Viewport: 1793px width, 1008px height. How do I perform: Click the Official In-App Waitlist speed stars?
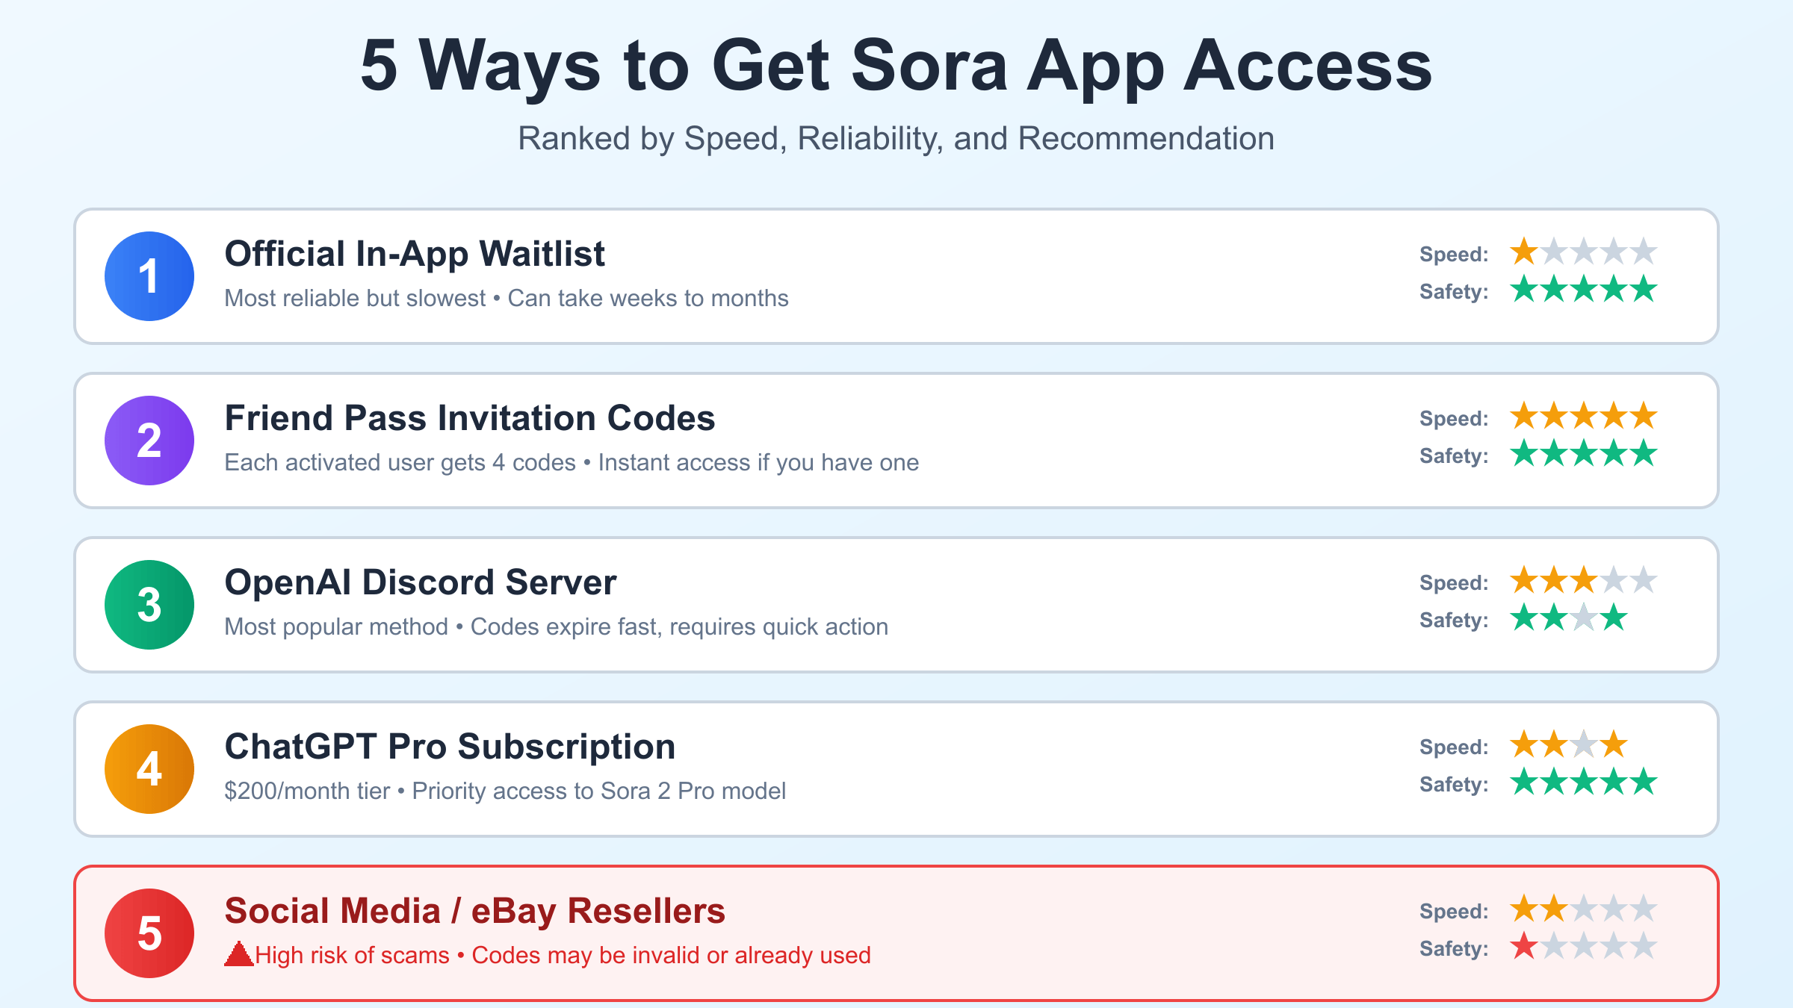click(1583, 252)
